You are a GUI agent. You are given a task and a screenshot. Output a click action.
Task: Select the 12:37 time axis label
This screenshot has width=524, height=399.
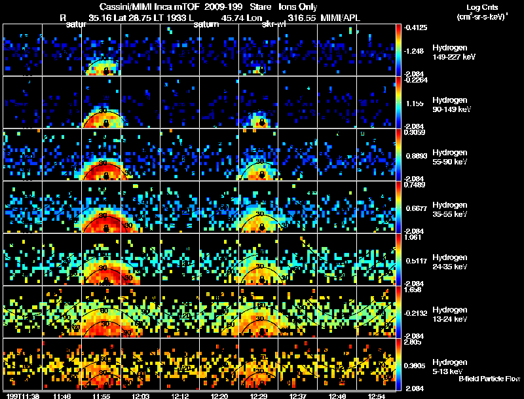coord(298,396)
